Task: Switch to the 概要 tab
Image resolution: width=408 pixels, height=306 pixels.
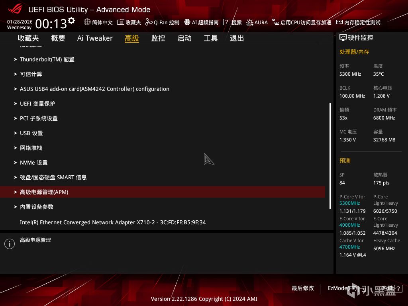Action: 58,38
